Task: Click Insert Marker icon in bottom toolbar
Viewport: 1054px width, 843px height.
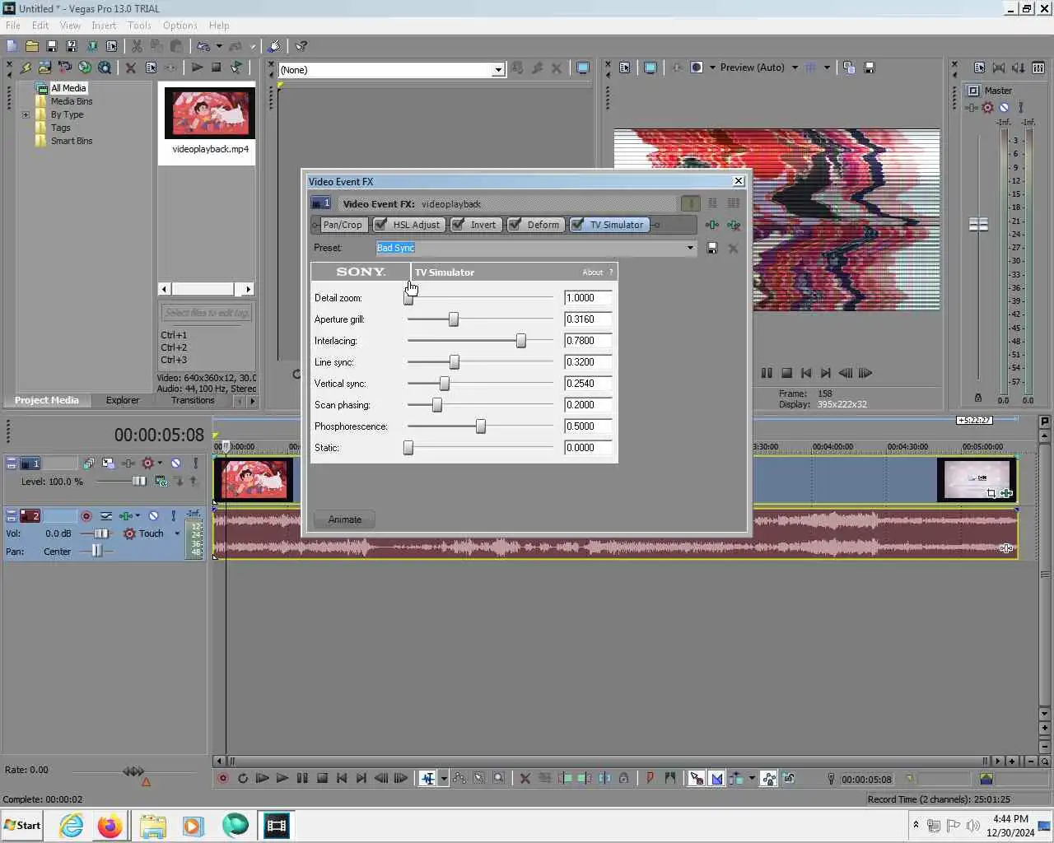Action: pos(650,778)
